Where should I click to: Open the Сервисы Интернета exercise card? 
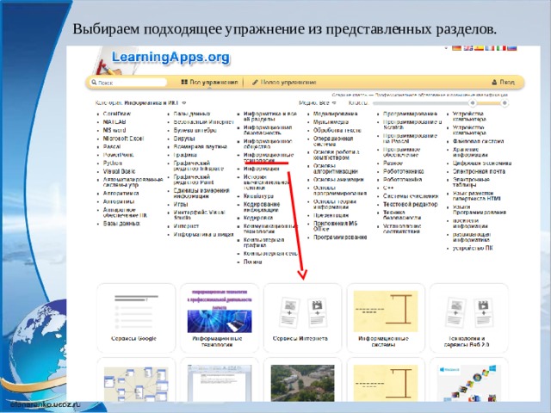click(302, 318)
